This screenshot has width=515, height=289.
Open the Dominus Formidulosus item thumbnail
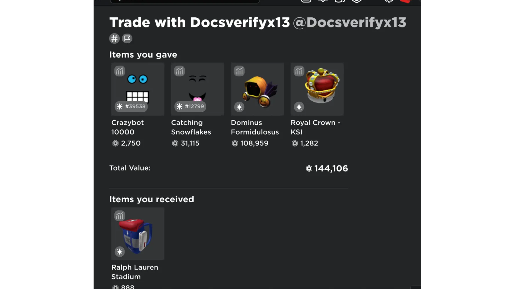257,89
